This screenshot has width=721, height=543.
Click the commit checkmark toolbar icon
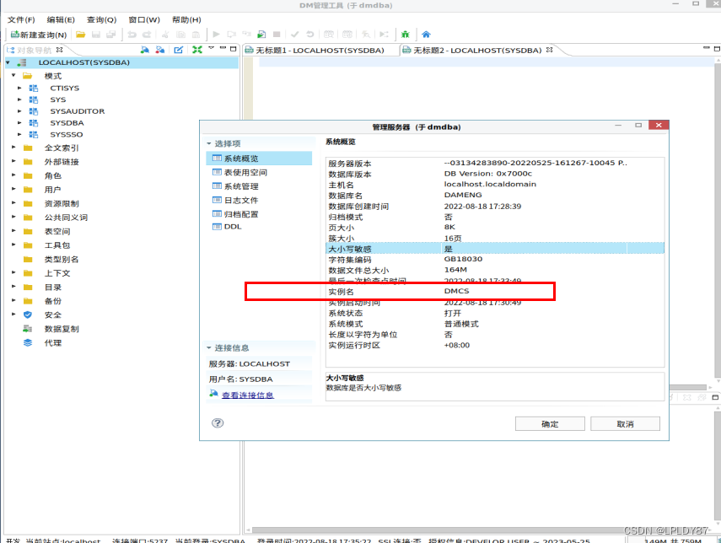pos(295,35)
